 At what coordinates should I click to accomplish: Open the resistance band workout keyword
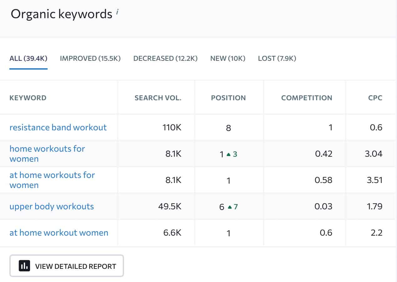[58, 127]
